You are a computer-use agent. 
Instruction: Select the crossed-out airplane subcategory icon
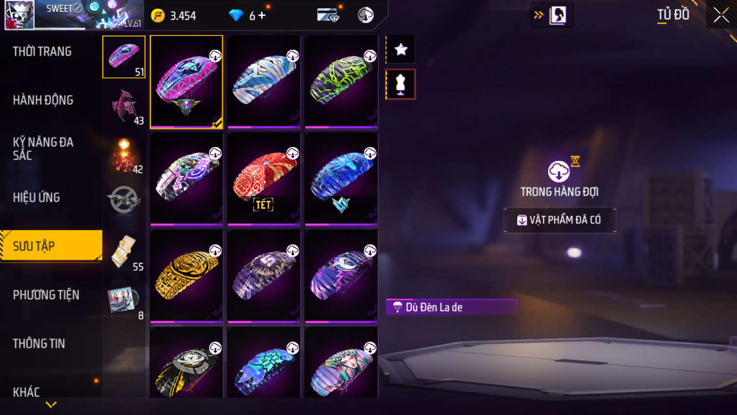(x=124, y=199)
